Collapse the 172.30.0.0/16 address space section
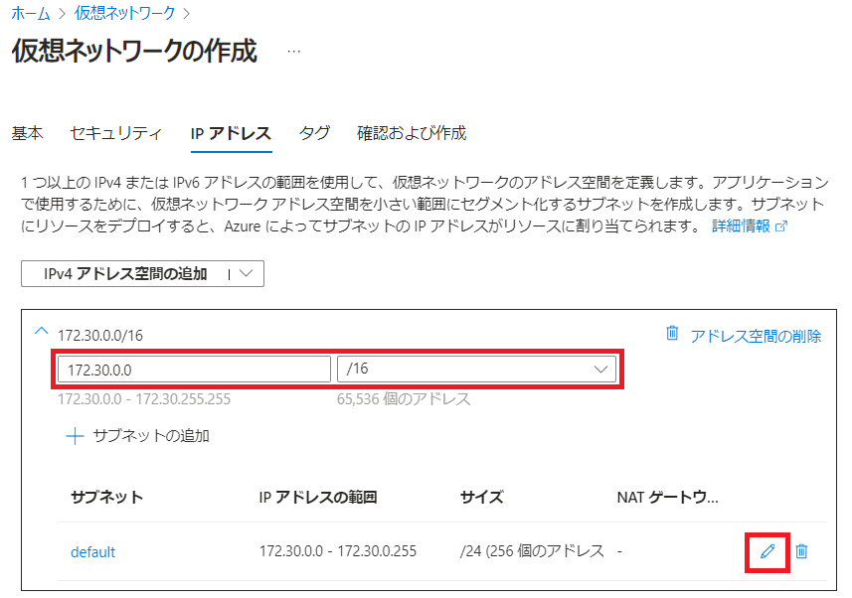 [x=42, y=335]
